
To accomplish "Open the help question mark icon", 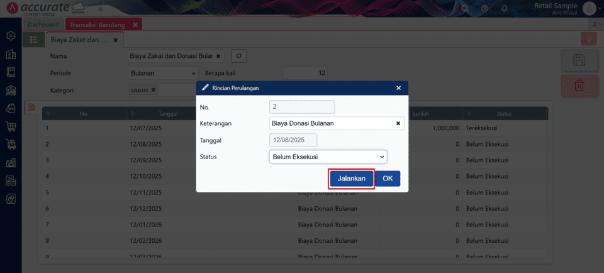I will click(x=484, y=8).
